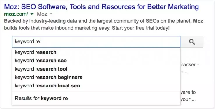Click the partially hidden 'ware to' snippet text
The image size is (215, 109).
pos(188,92)
